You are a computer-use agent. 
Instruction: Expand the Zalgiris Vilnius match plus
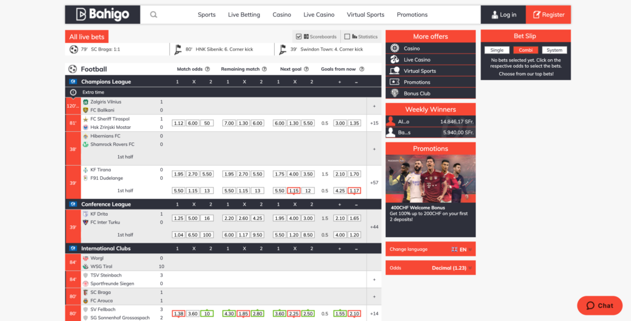pos(374,106)
